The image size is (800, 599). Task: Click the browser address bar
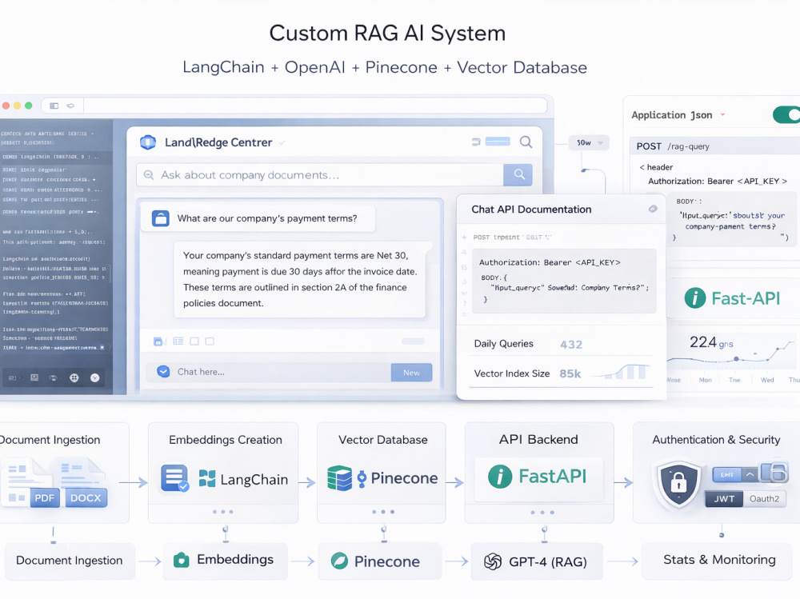(x=314, y=106)
